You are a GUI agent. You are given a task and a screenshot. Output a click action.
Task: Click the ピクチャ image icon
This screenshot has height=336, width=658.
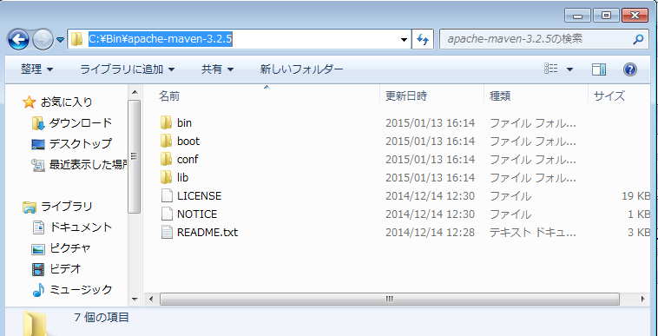(38, 249)
